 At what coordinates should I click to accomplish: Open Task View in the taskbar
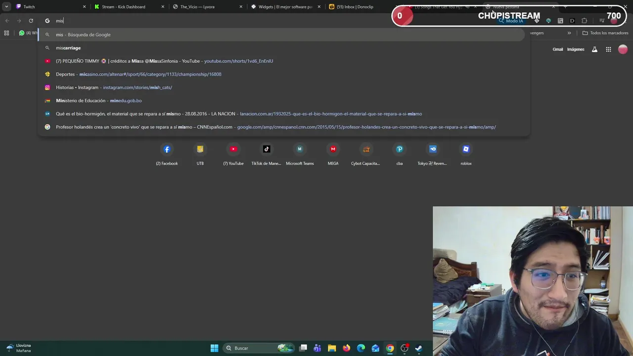[x=303, y=348]
